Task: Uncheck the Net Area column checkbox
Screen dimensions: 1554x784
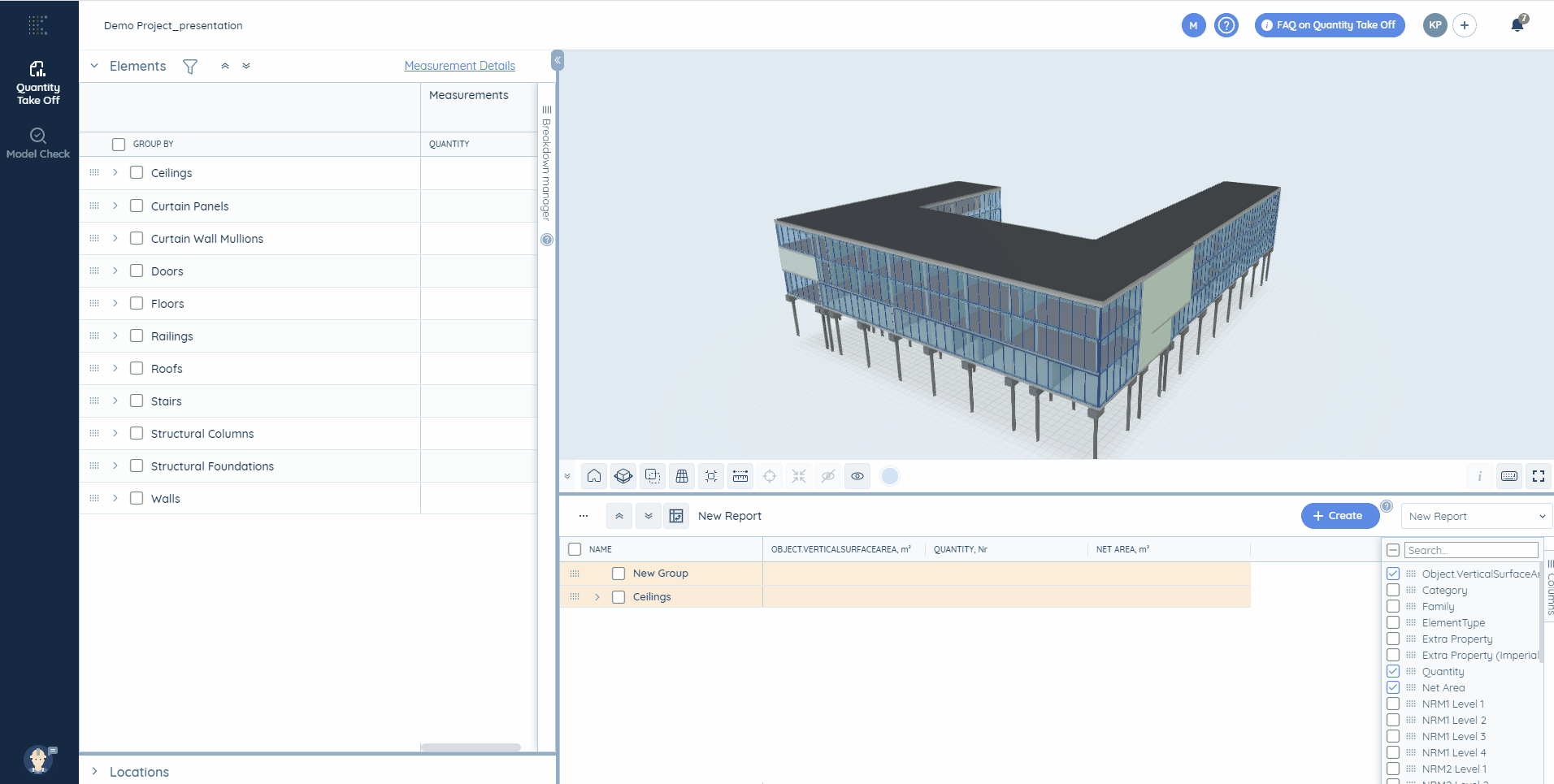Action: point(1393,687)
